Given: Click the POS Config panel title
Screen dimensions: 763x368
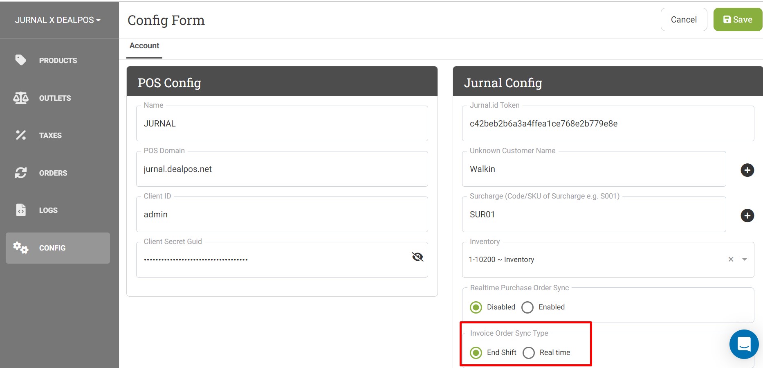Looking at the screenshot, I should 169,83.
